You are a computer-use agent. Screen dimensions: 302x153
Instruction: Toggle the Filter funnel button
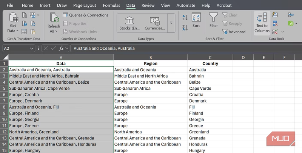[214, 20]
